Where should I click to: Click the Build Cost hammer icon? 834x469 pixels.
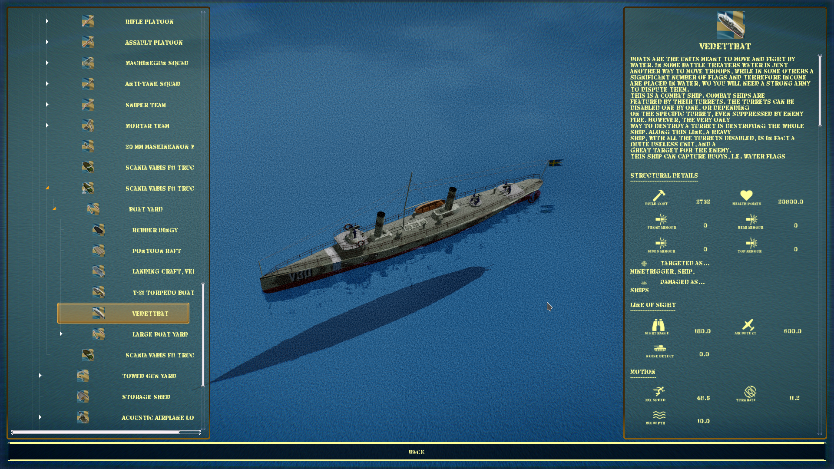pos(659,195)
